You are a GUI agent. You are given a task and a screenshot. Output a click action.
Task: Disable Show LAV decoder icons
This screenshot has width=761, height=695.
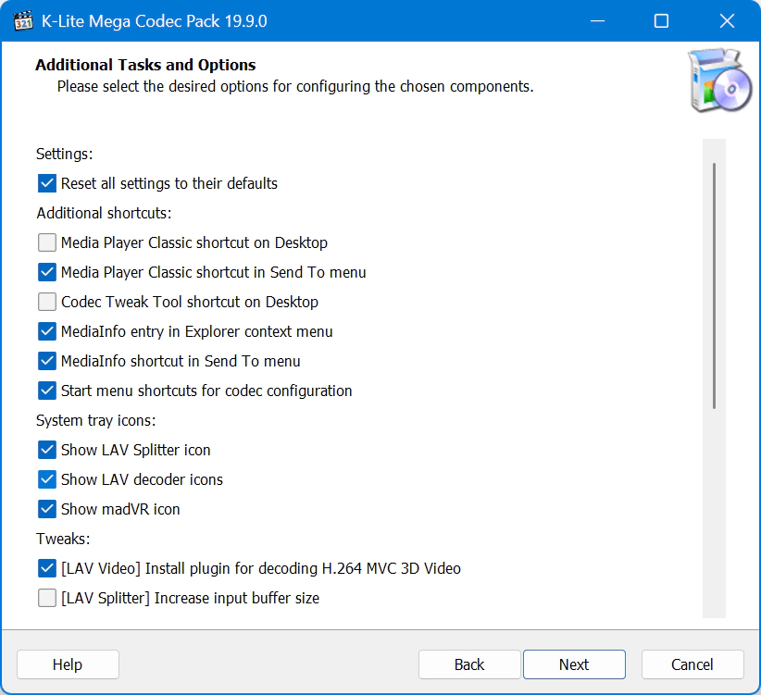[x=47, y=479]
